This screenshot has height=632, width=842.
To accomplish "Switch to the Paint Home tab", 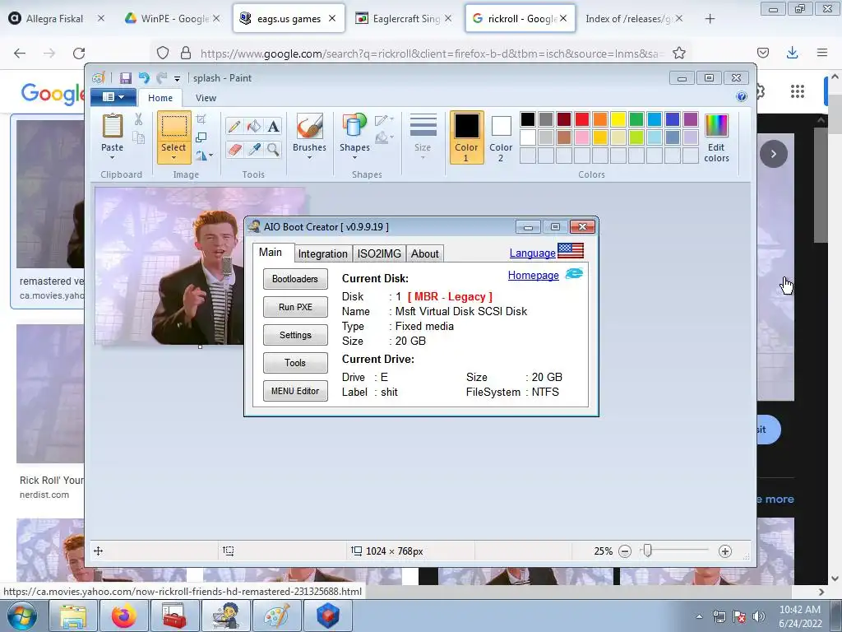I will [160, 98].
